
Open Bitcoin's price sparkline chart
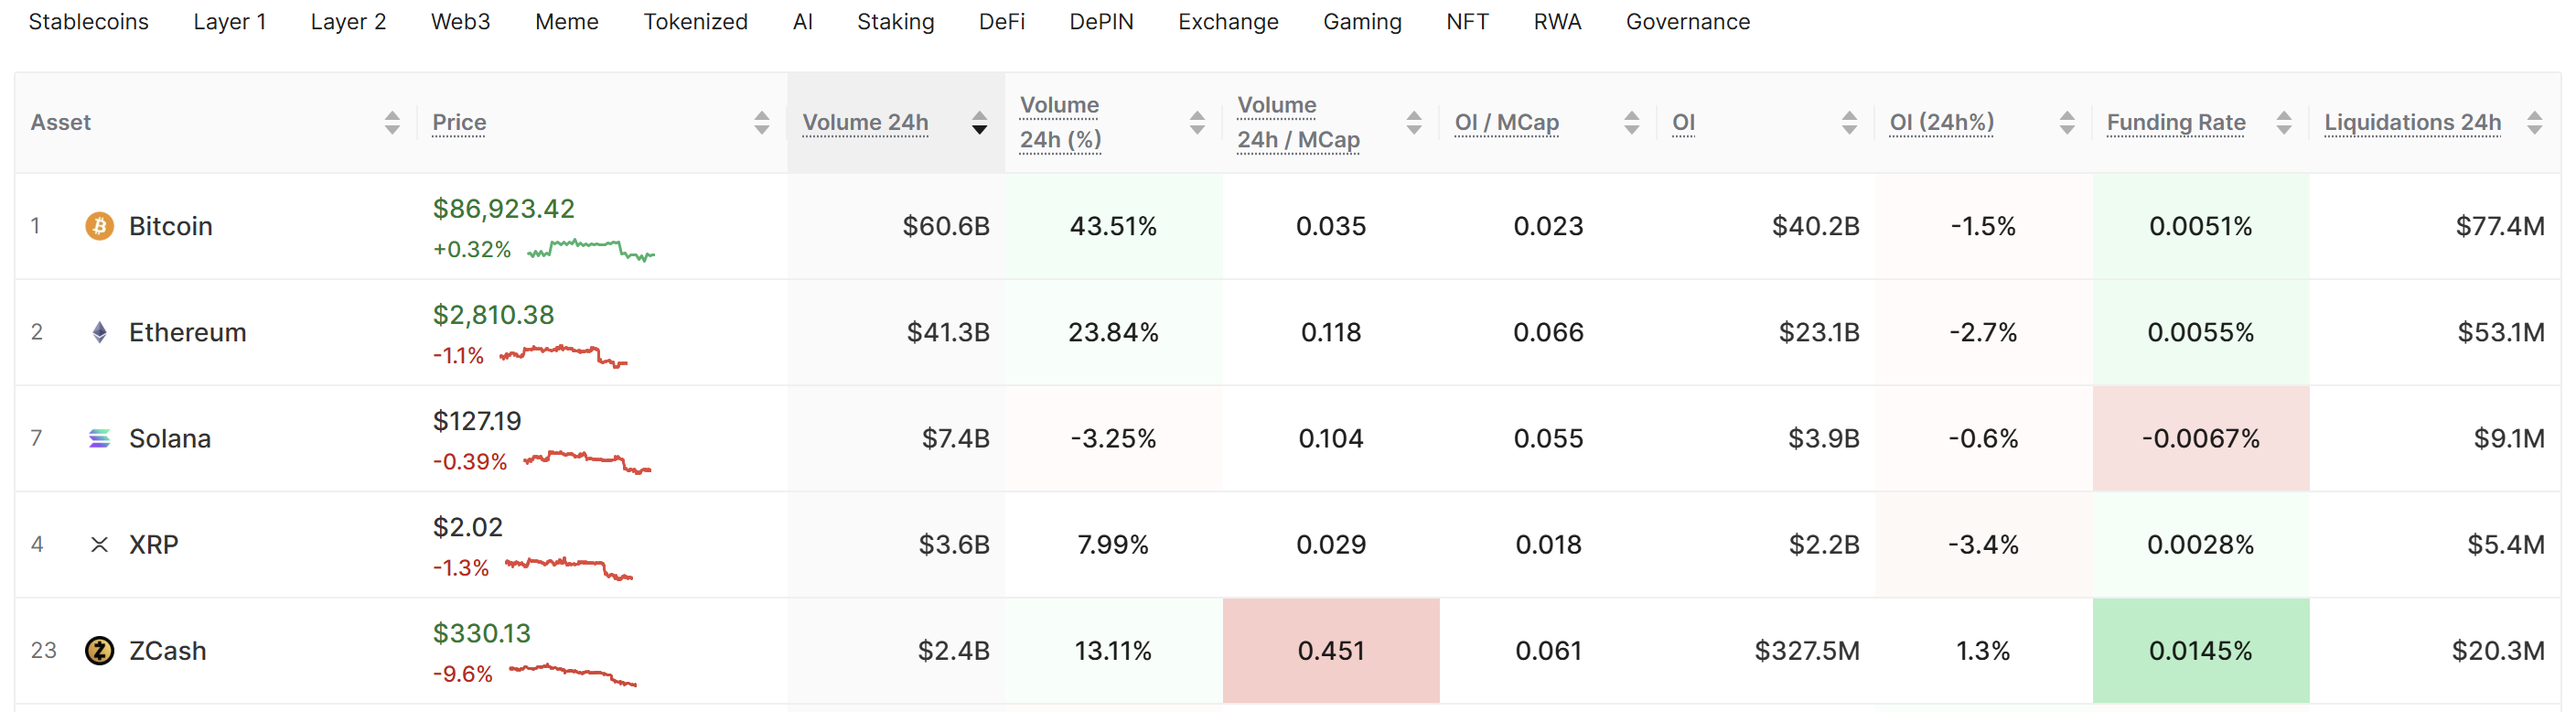click(590, 249)
